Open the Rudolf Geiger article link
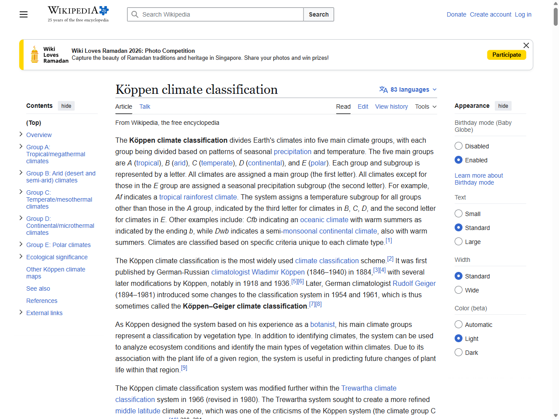The image size is (559, 419). tap(414, 283)
